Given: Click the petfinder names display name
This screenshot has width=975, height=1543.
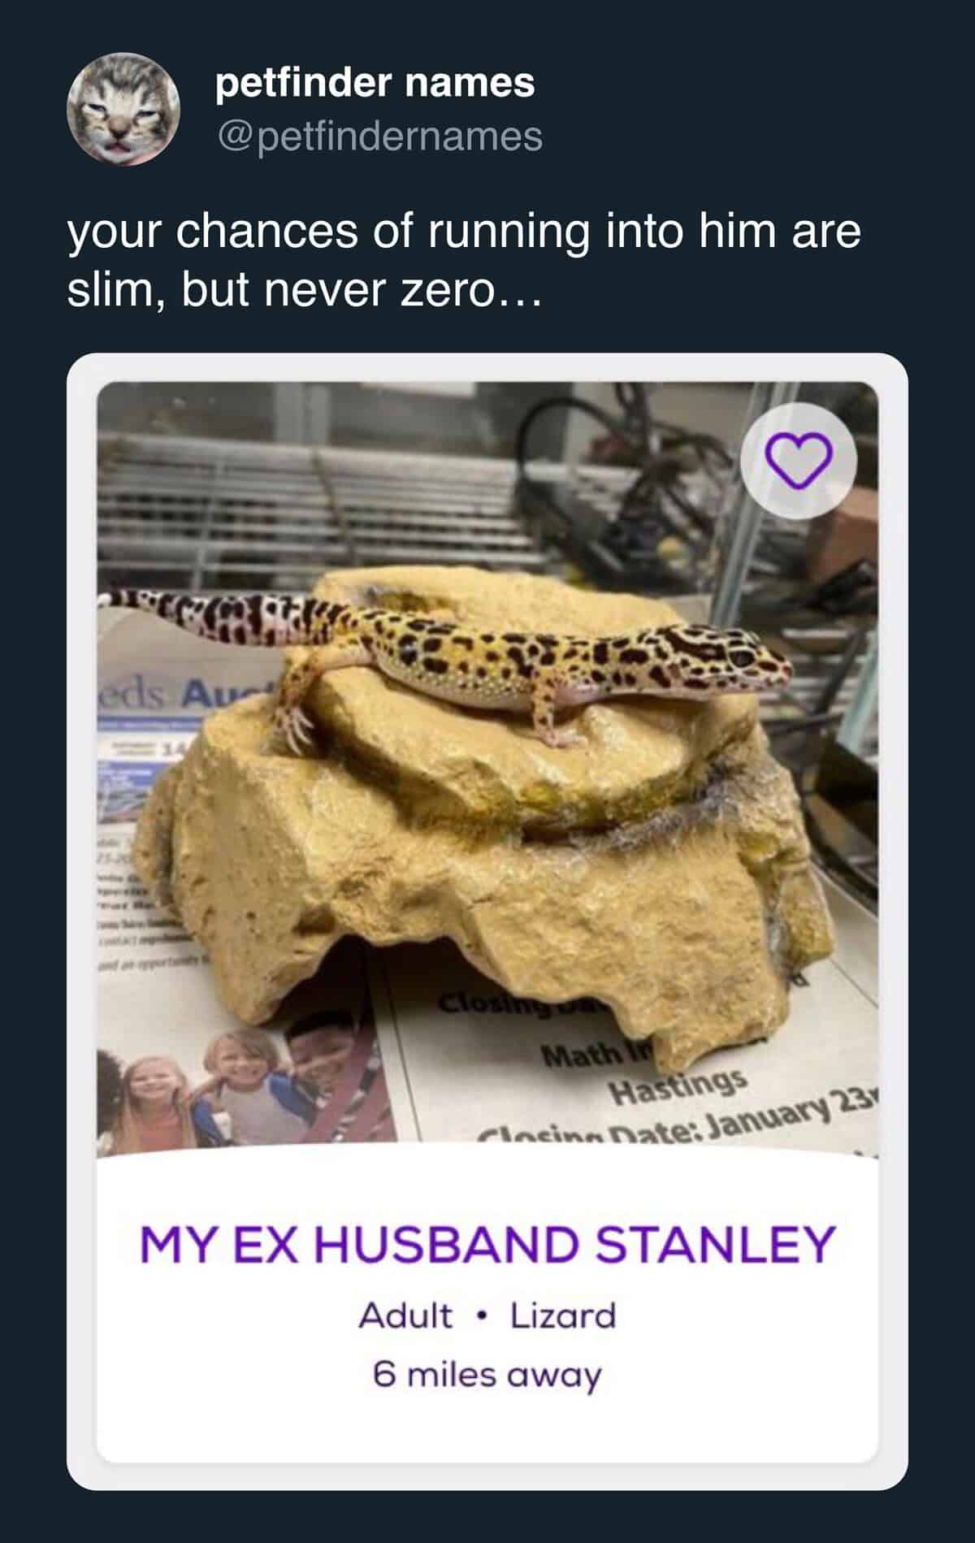Looking at the screenshot, I should click(375, 83).
